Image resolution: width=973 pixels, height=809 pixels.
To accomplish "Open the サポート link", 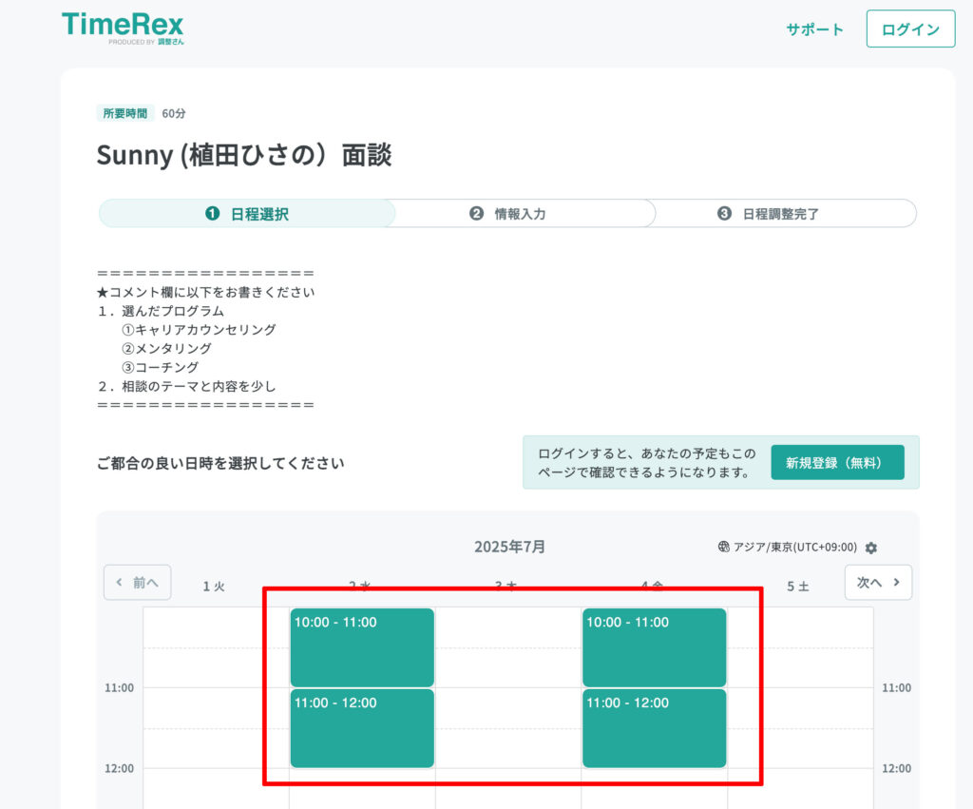I will pos(814,29).
